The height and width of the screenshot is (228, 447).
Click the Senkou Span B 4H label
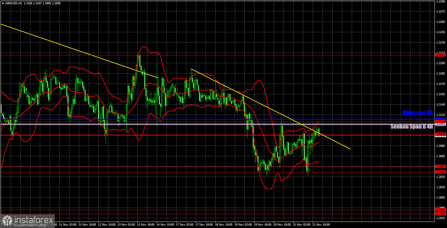(x=411, y=126)
